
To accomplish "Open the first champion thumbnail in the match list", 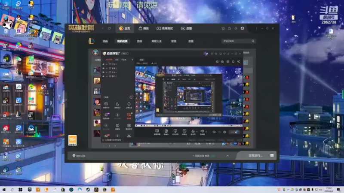I will (97, 70).
